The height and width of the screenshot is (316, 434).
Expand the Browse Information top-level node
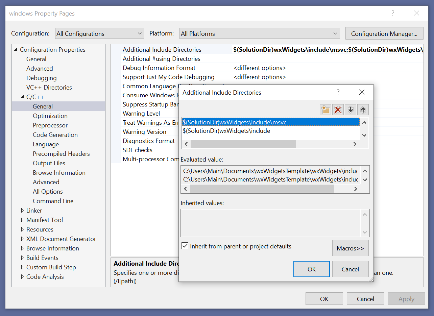(x=22, y=248)
